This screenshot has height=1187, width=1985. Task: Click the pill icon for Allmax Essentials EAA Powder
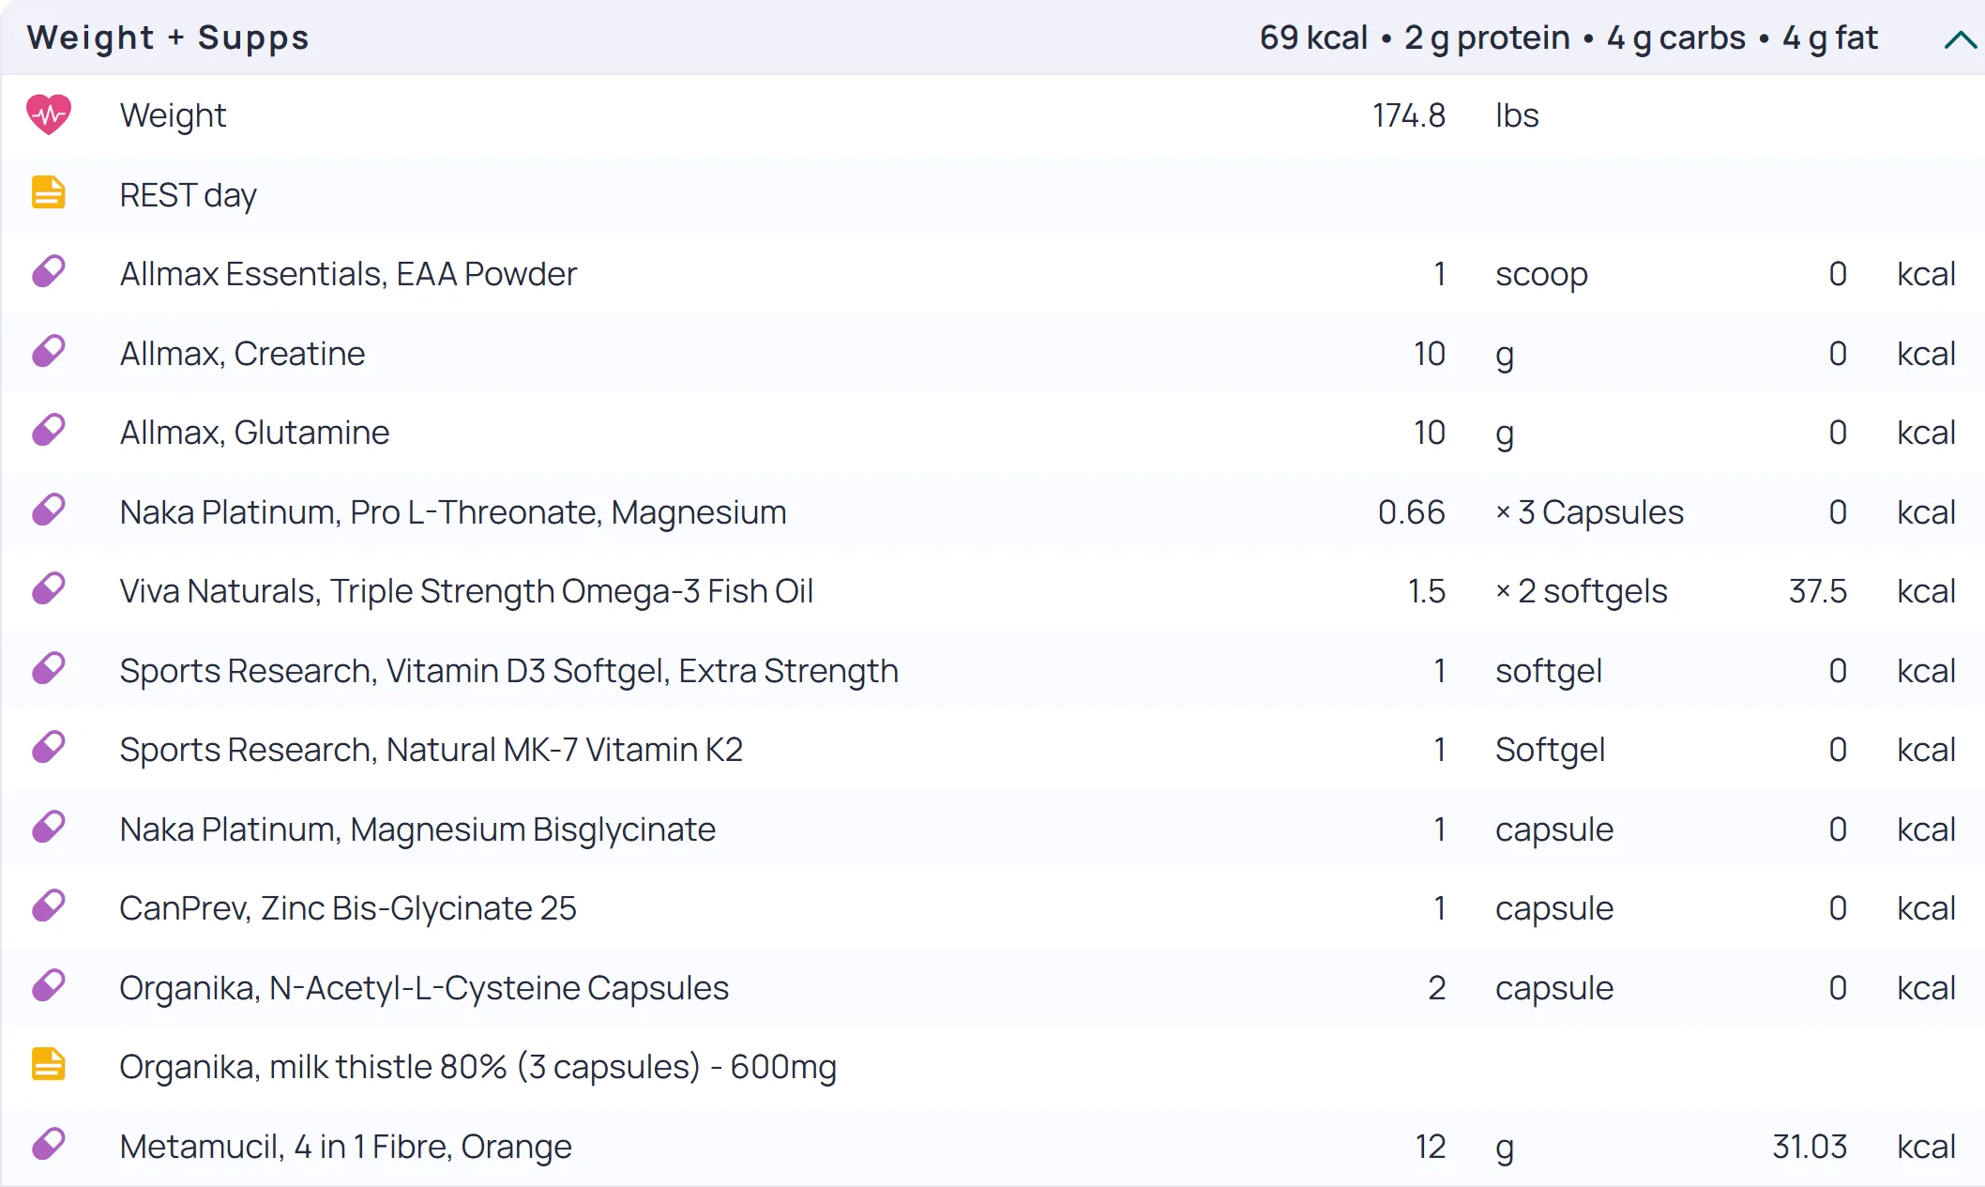(49, 272)
